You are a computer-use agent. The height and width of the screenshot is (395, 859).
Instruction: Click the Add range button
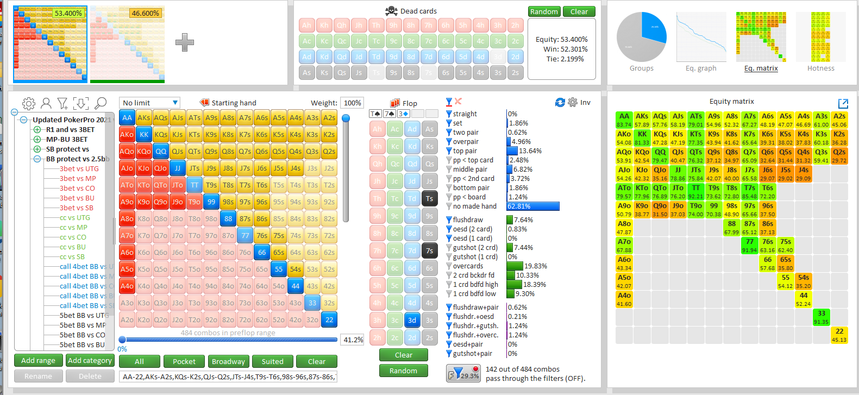point(38,360)
